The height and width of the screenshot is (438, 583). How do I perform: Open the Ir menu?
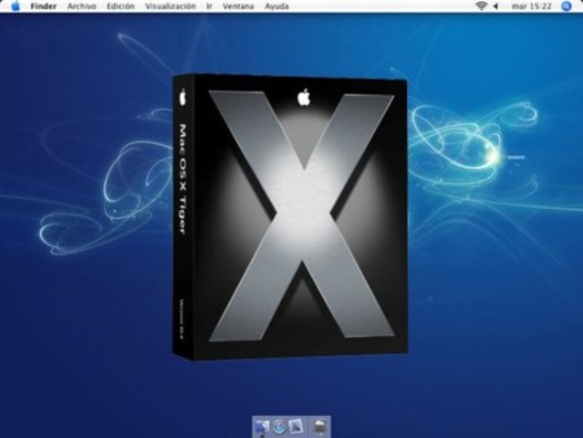click(x=209, y=6)
